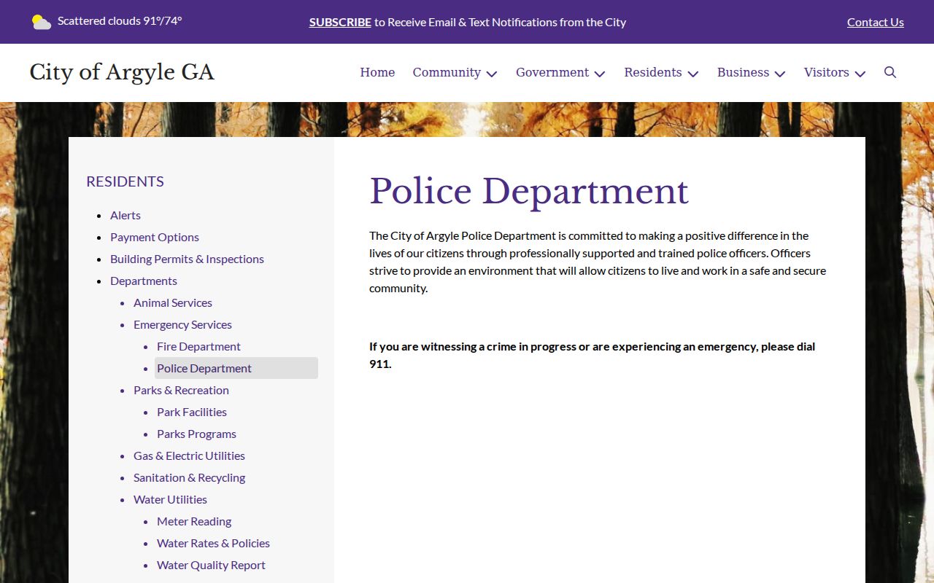The width and height of the screenshot is (934, 583).
Task: Open the Business menu item
Action: (x=743, y=72)
